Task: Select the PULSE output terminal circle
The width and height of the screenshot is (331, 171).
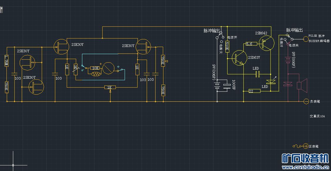Action: (x=306, y=39)
